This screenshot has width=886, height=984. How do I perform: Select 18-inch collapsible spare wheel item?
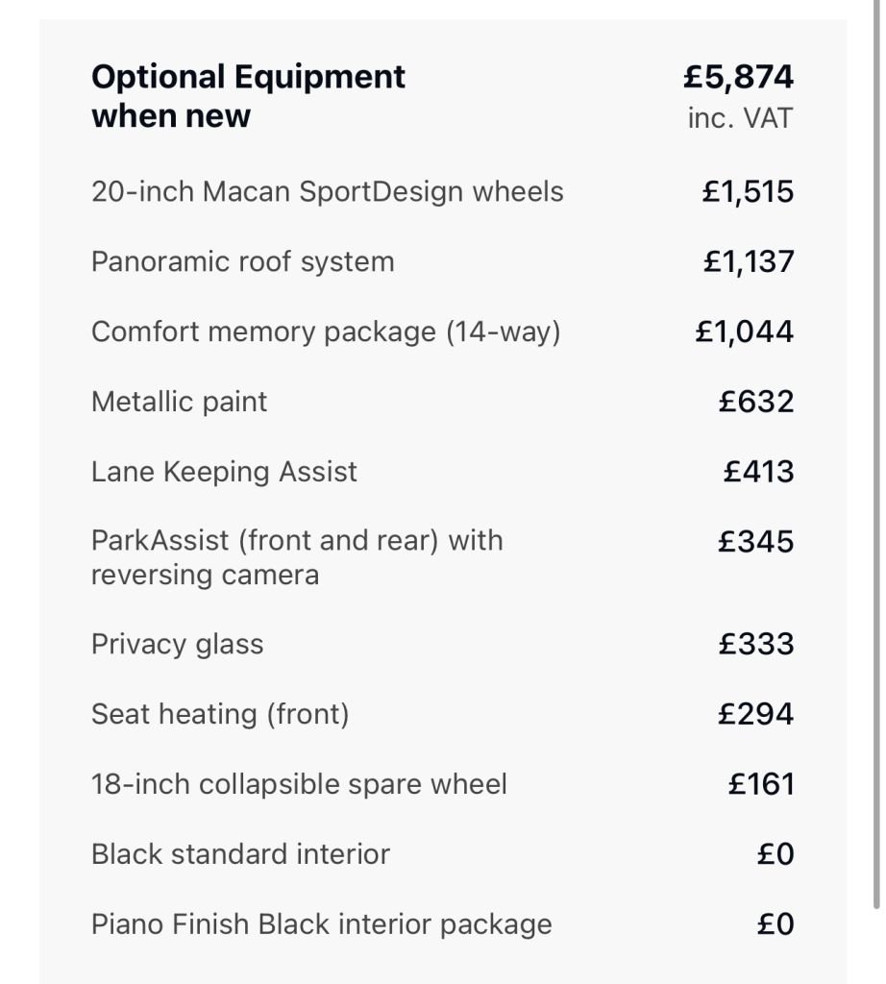(299, 784)
